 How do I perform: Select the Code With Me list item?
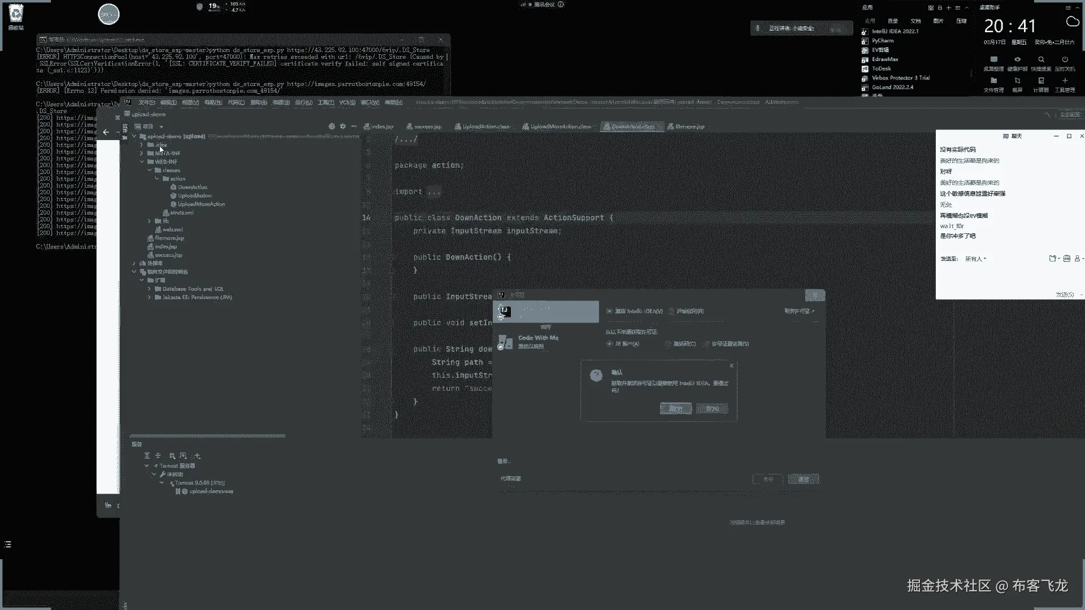tap(537, 341)
